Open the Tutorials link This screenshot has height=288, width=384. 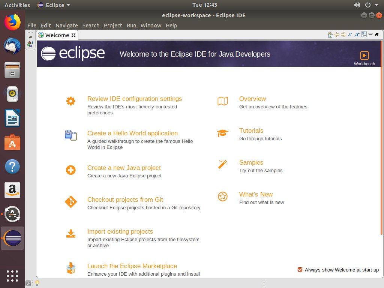point(251,130)
